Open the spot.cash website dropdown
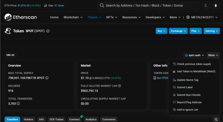This screenshot has width=223, height=122. (194, 55)
